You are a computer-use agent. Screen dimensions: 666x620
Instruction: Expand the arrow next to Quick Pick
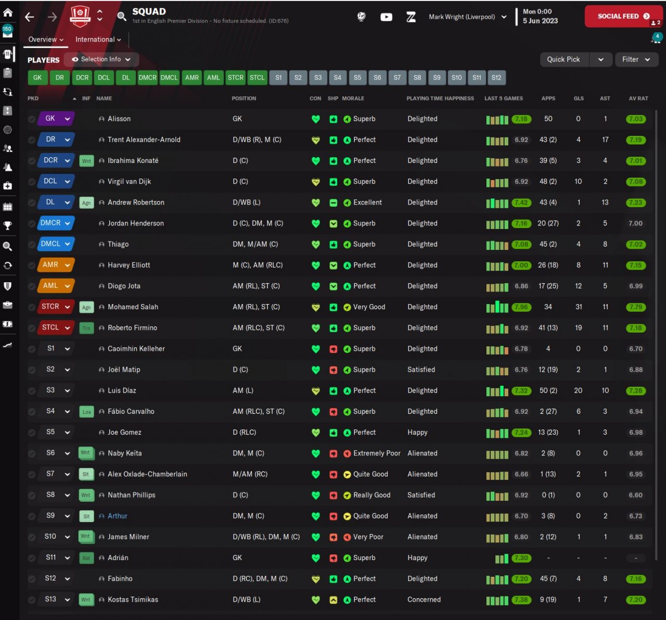pos(600,59)
